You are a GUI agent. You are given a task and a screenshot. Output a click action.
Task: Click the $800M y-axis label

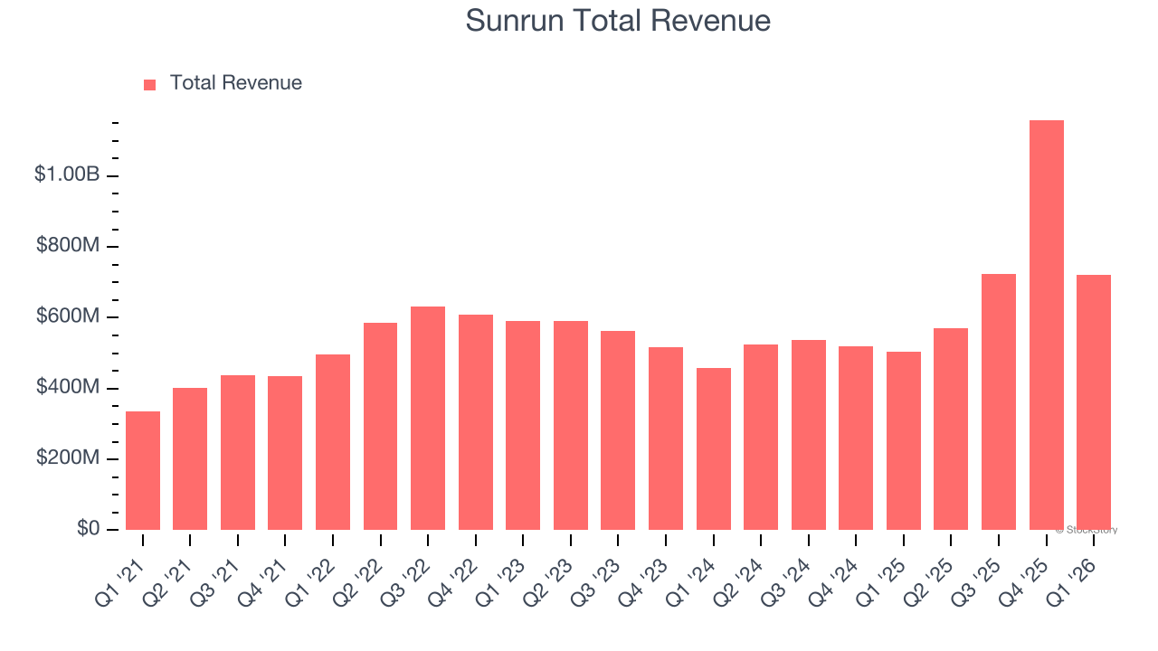pyautogui.click(x=68, y=246)
